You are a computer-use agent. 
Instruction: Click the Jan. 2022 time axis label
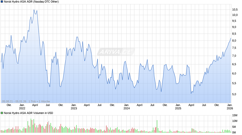(x=22, y=107)
